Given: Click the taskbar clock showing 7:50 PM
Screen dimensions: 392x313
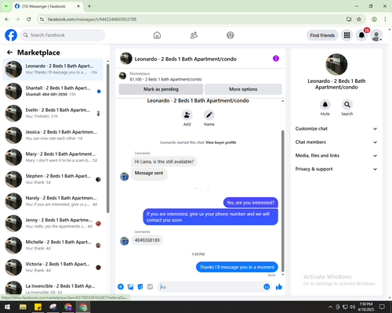Looking at the screenshot, I should coord(365,307).
